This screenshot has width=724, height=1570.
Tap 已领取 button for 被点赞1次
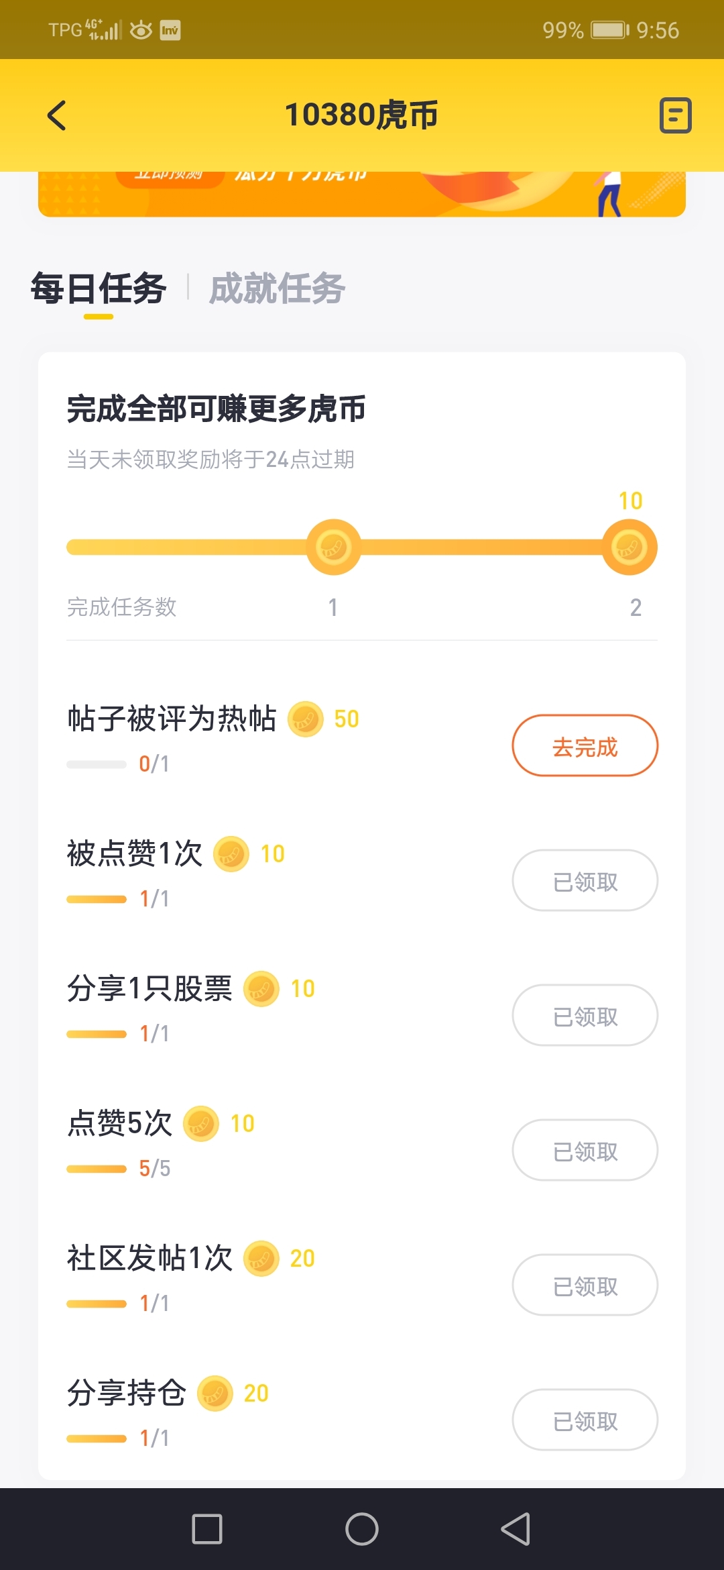pos(585,881)
